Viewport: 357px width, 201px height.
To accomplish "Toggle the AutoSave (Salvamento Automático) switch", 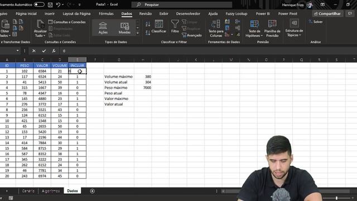I will point(39,4).
